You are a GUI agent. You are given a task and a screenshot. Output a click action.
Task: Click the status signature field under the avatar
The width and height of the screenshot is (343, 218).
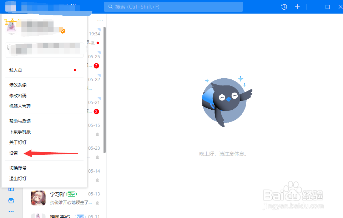[44, 50]
